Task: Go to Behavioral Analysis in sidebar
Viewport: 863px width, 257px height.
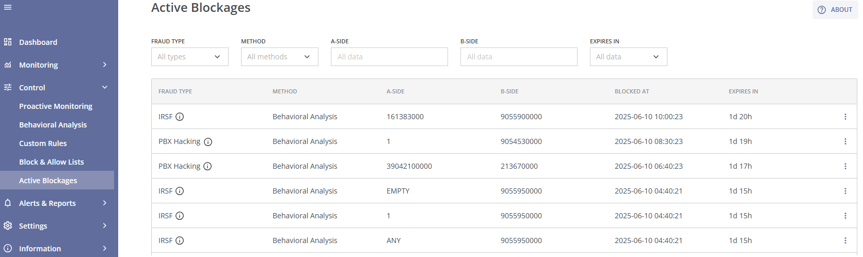Action: [x=53, y=125]
